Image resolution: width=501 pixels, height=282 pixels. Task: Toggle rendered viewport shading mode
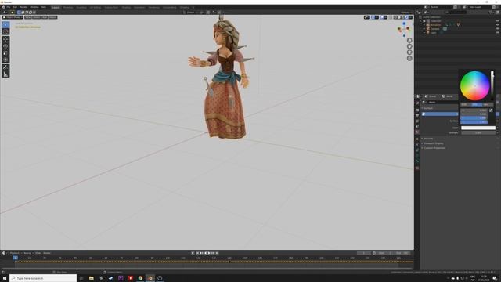406,17
